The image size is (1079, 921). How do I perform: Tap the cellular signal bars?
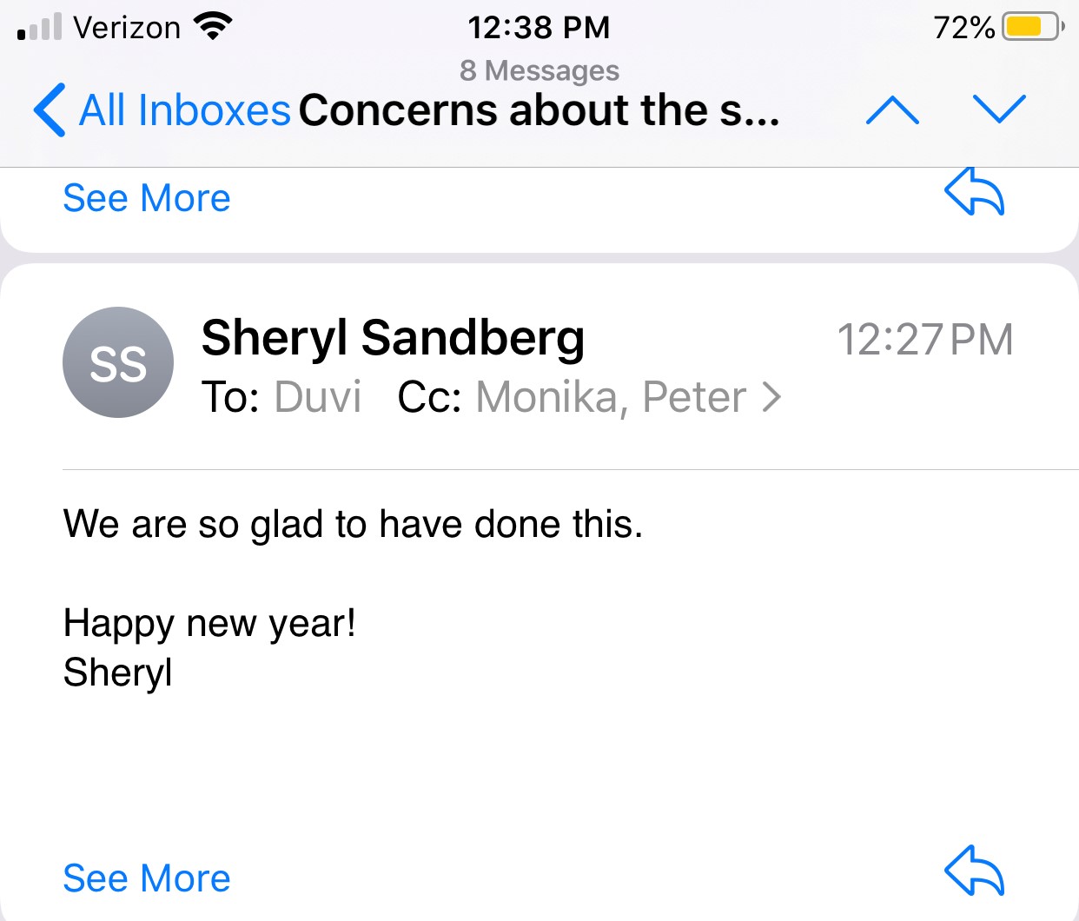[40, 28]
